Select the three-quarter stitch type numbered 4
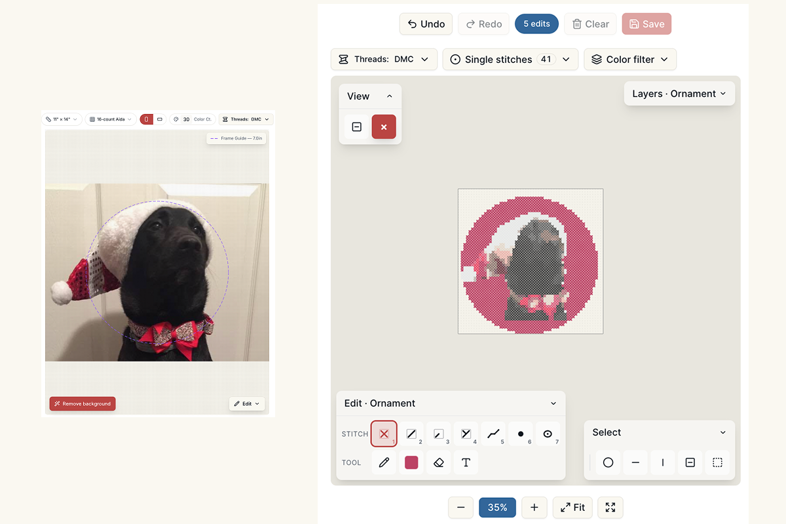Viewport: 786px width, 524px height. 466,434
